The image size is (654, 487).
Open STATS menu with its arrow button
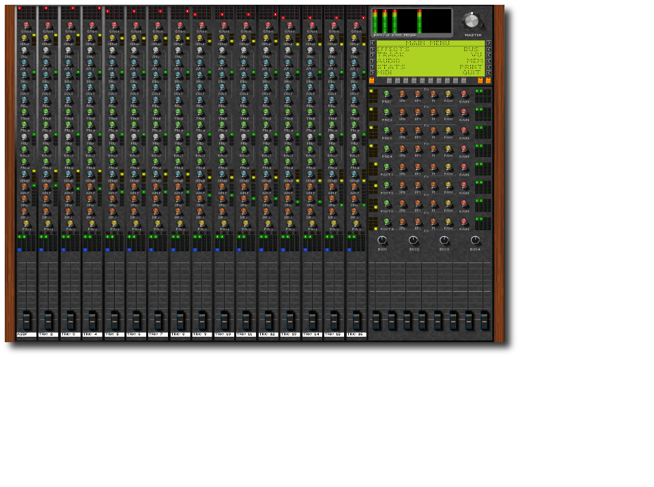(x=372, y=67)
